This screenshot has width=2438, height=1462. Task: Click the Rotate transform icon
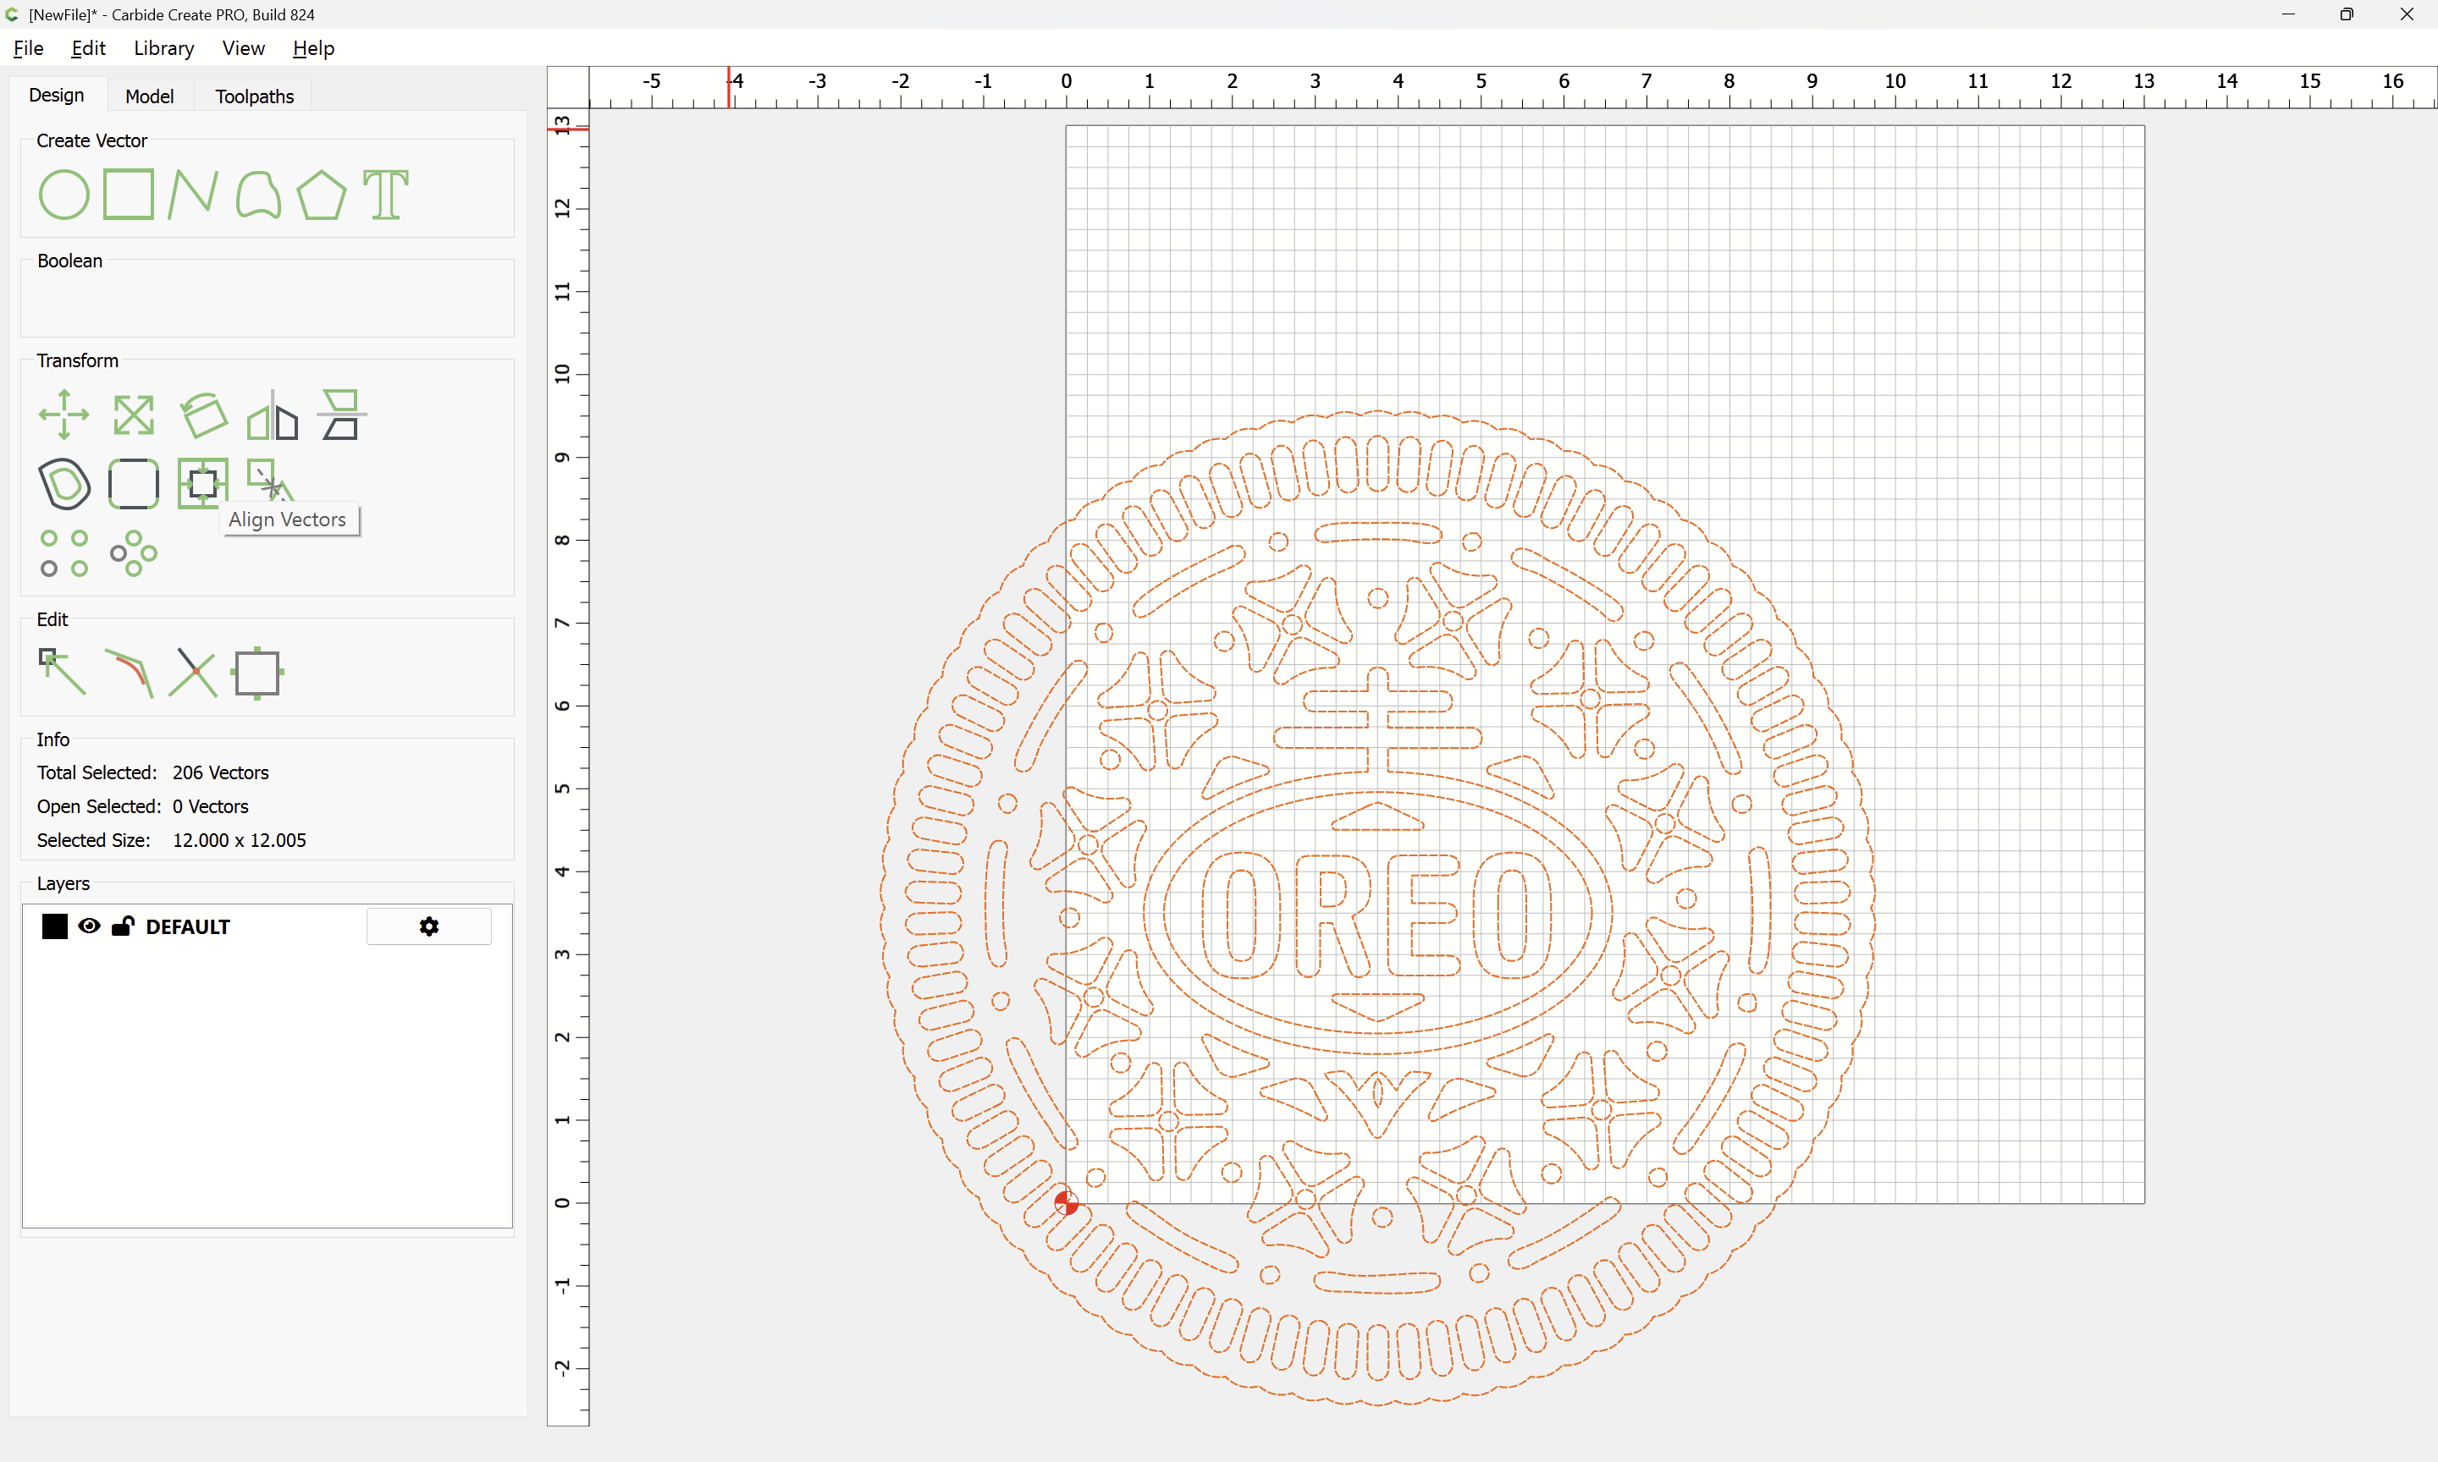(203, 415)
